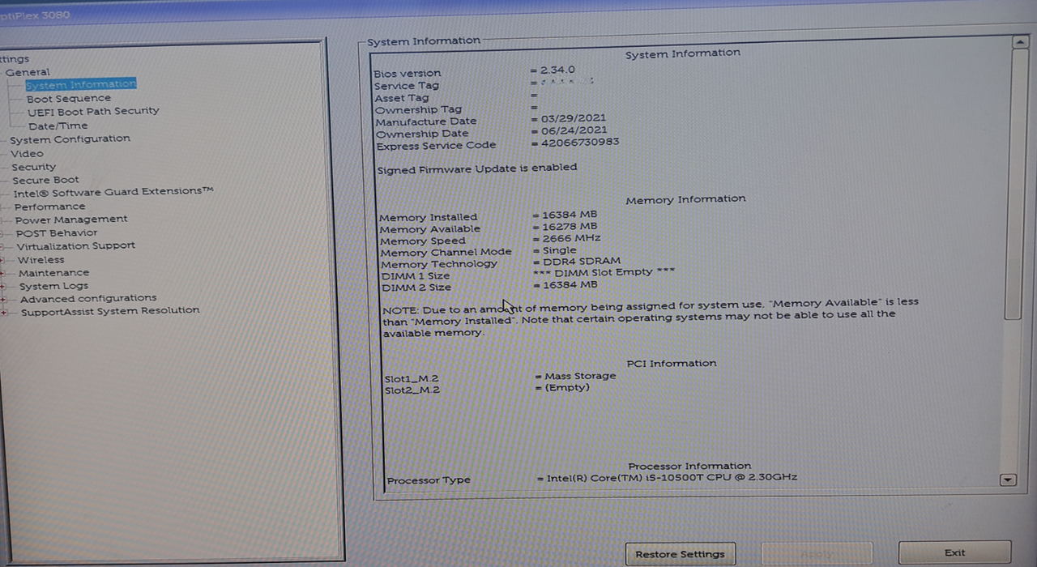Click Memory Technology value DDR4 SDRAM

coord(582,262)
